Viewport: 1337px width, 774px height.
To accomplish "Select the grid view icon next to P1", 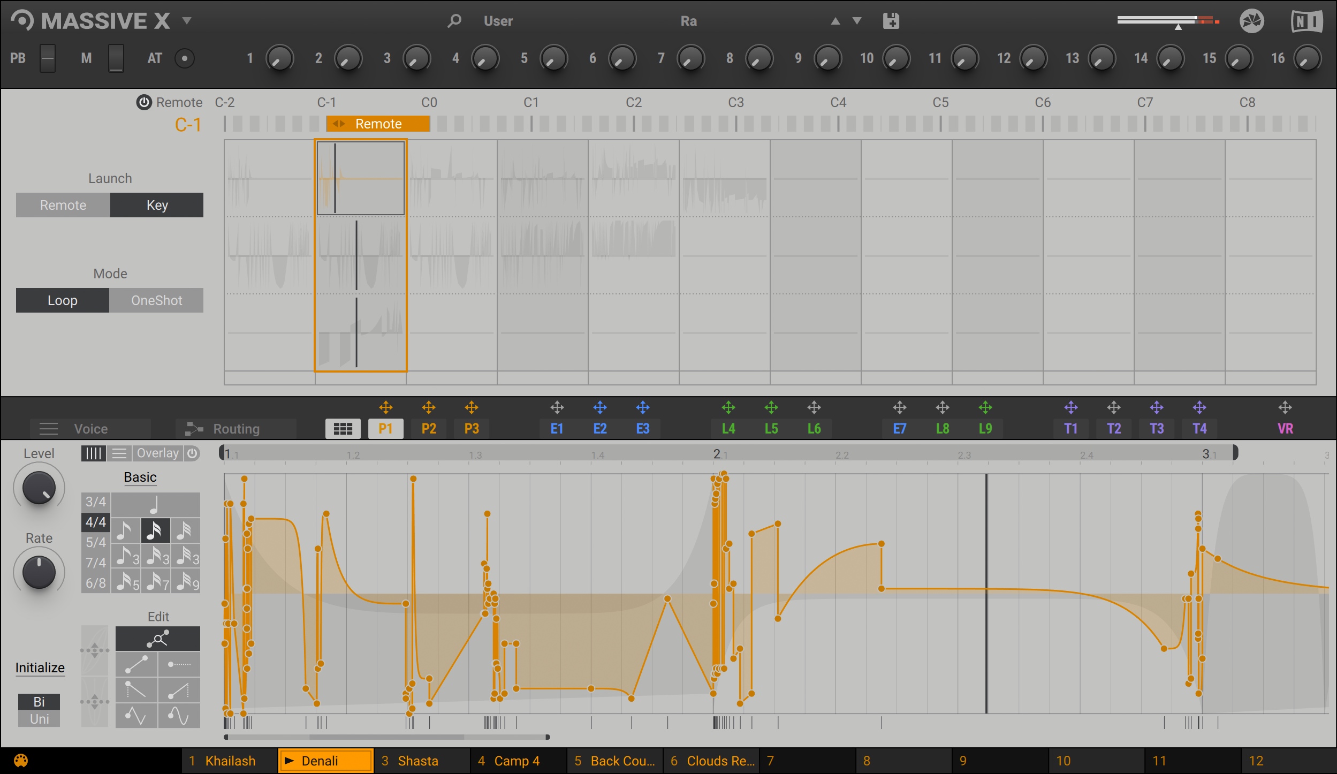I will click(x=343, y=428).
